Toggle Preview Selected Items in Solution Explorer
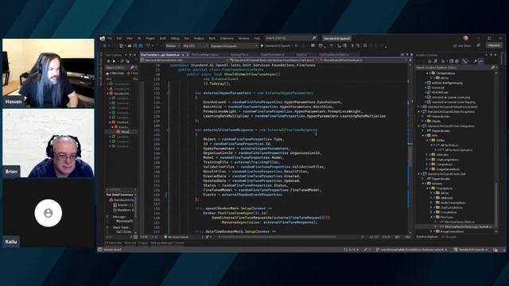This screenshot has height=286, width=509. point(480,61)
